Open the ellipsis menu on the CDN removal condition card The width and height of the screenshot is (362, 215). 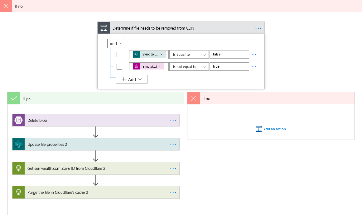point(258,28)
